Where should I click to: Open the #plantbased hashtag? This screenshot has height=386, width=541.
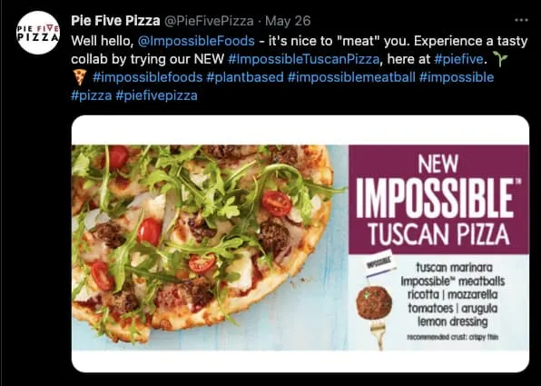tap(245, 77)
